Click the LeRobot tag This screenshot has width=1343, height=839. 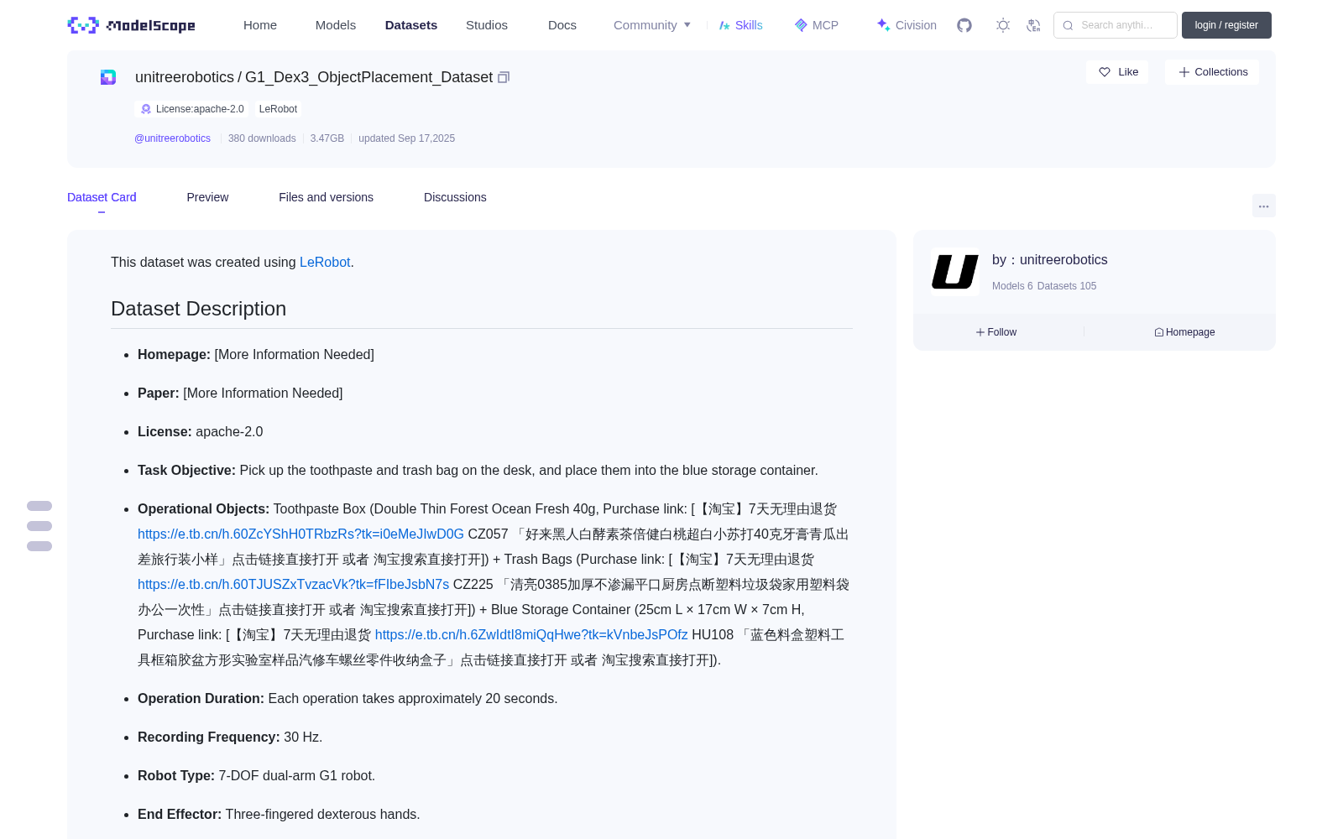[x=278, y=109]
